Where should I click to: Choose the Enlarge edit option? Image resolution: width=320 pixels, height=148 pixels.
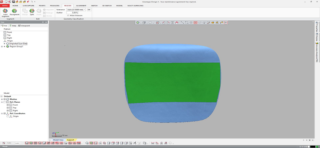(x=48, y=13)
